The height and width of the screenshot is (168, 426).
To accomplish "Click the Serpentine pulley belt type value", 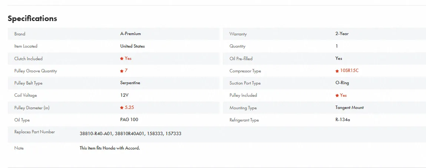I will [130, 83].
